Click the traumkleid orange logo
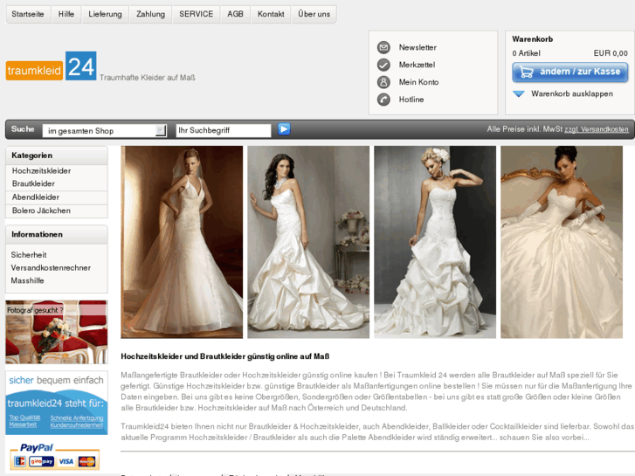Image resolution: width=635 pixels, height=476 pixels. coord(34,71)
